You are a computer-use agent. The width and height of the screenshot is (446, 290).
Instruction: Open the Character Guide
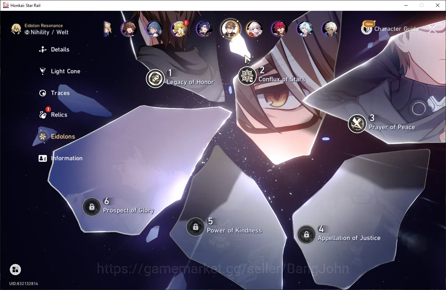[390, 29]
